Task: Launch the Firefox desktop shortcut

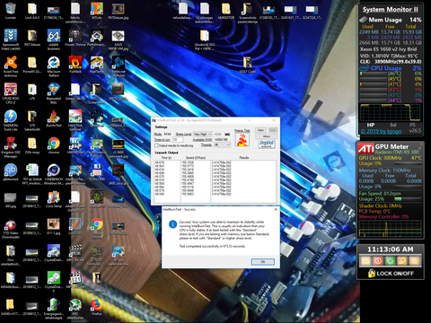Action: point(97,307)
